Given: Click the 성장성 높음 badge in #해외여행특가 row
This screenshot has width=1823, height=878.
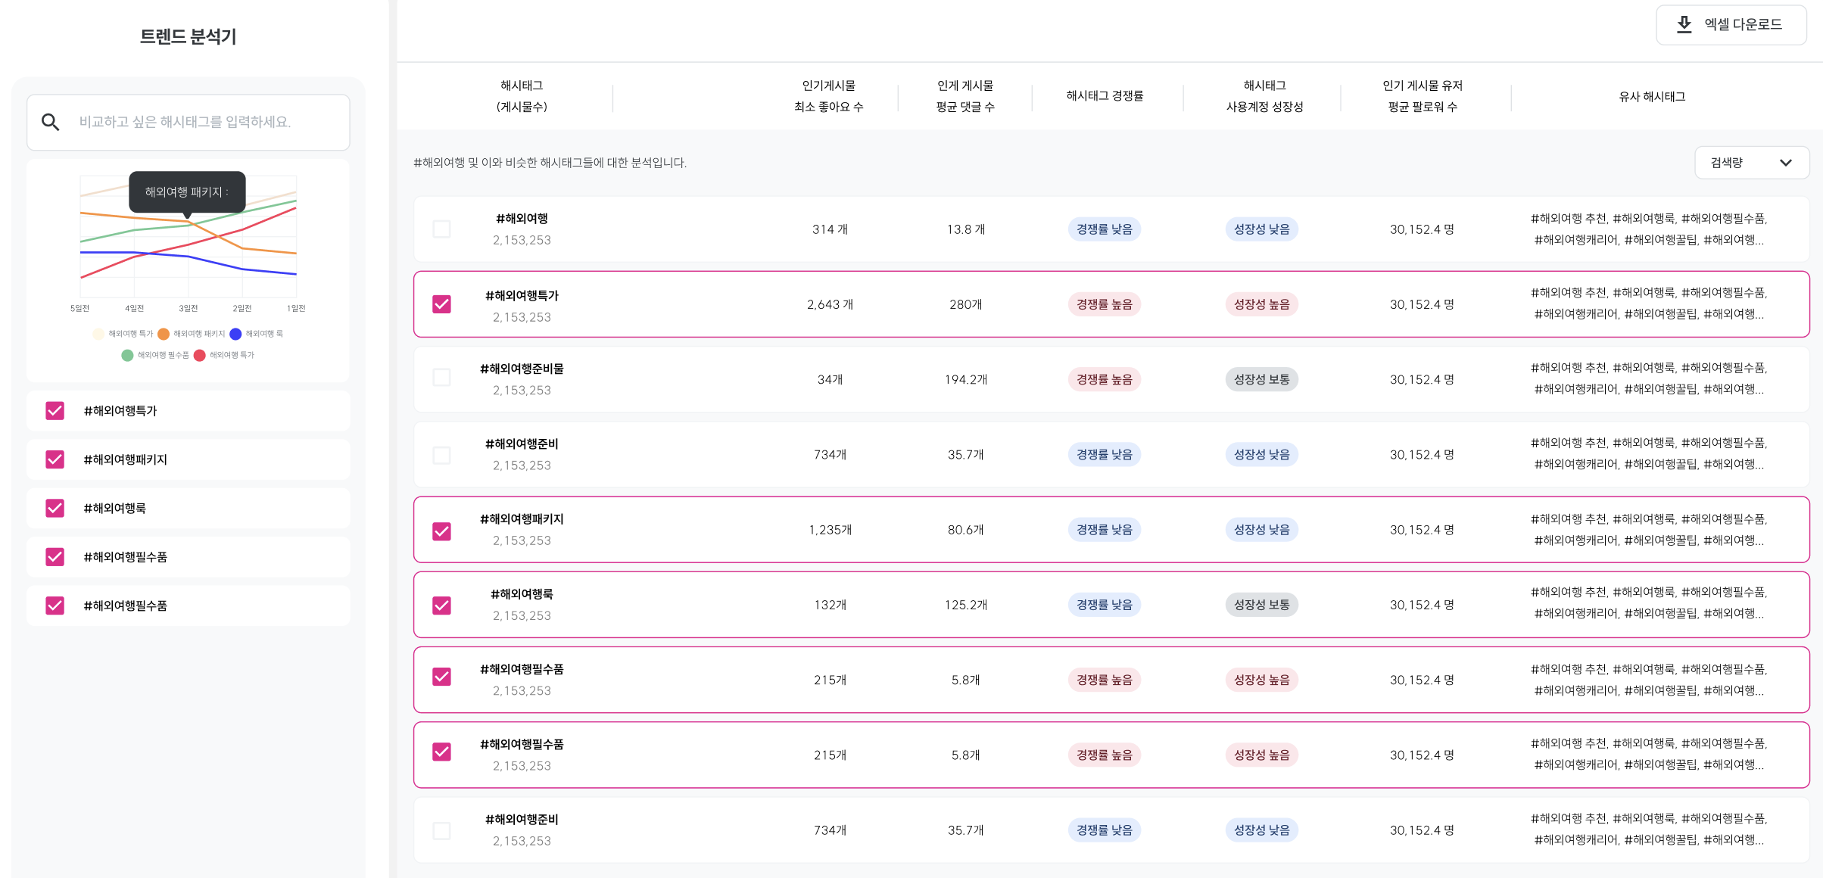Looking at the screenshot, I should click(1262, 304).
